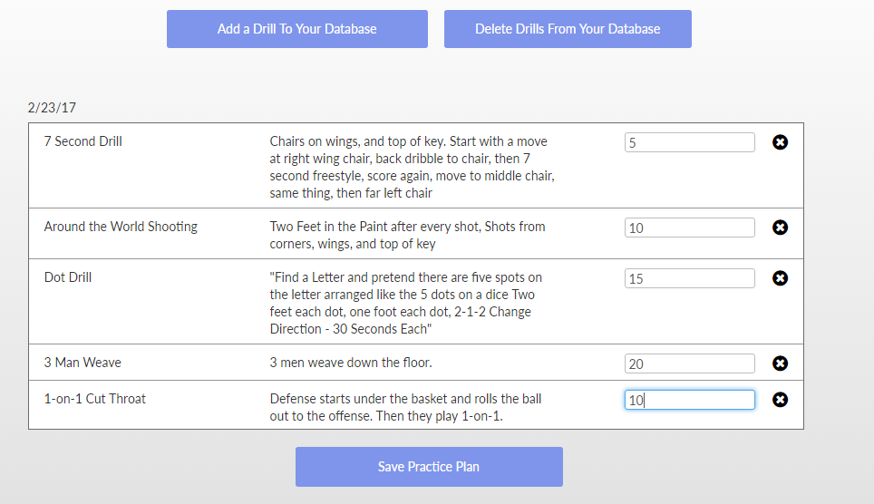The height and width of the screenshot is (504, 874).
Task: Remove the 3 Man Weave drill
Action: click(x=780, y=363)
